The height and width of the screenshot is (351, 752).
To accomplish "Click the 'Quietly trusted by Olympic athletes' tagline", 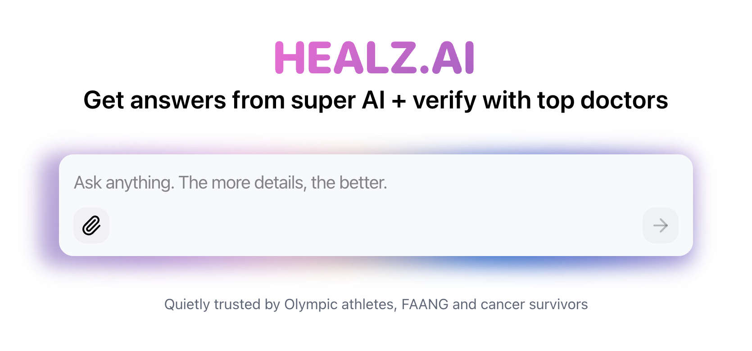I will (x=376, y=304).
